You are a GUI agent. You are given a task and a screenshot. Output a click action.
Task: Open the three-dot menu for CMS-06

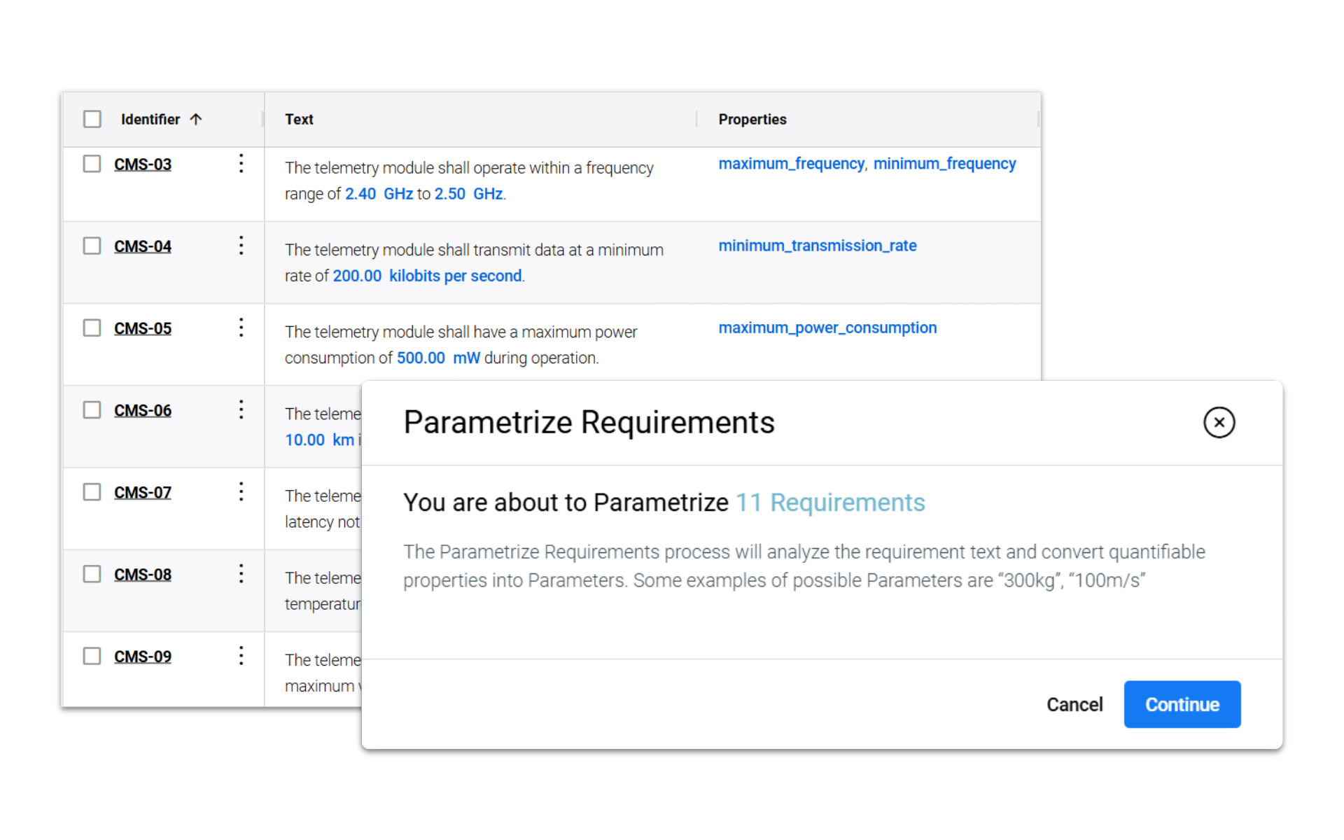[x=241, y=409]
